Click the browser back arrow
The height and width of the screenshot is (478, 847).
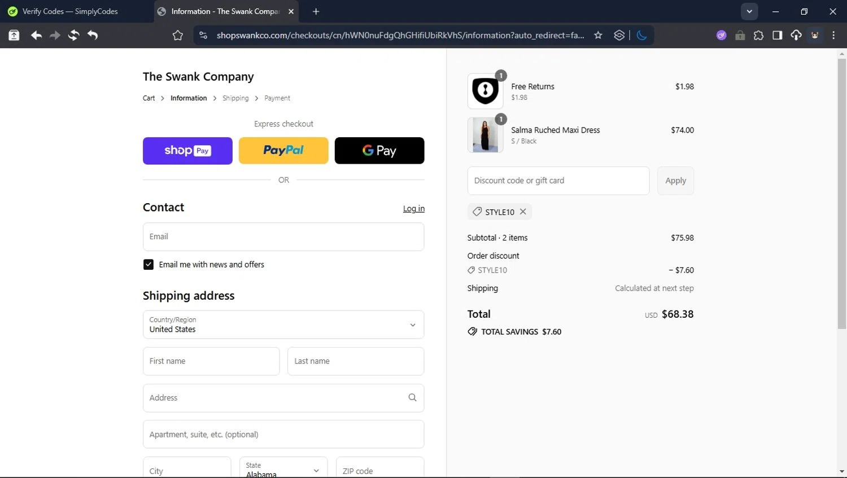36,35
